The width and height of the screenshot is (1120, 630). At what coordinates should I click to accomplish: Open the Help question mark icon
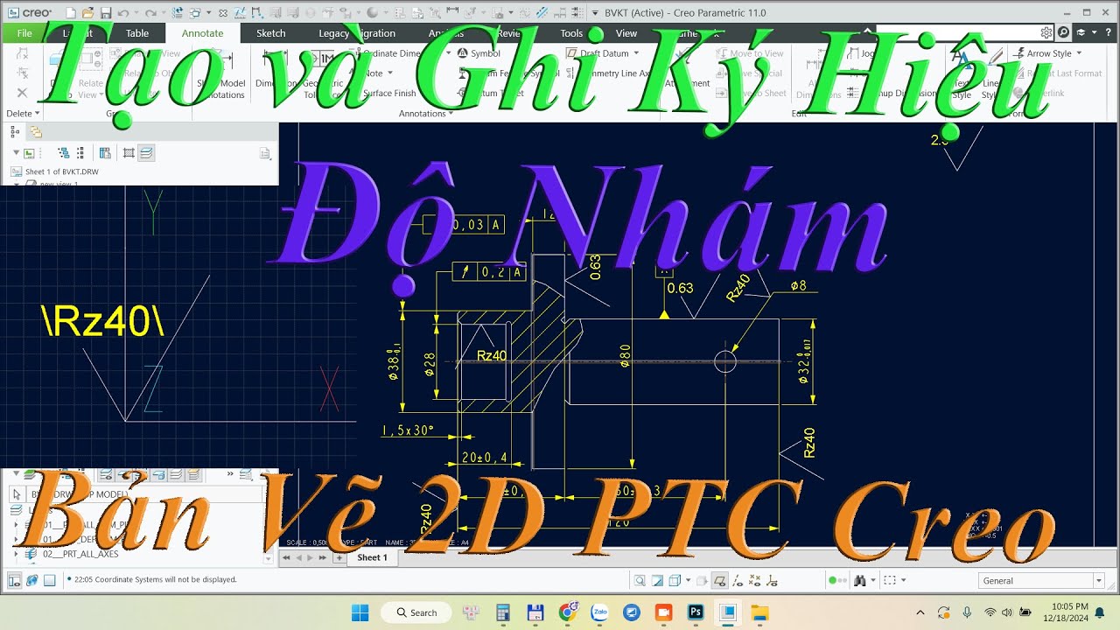(1109, 32)
